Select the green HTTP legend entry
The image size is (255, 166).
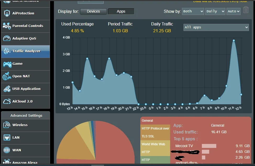click(155, 160)
